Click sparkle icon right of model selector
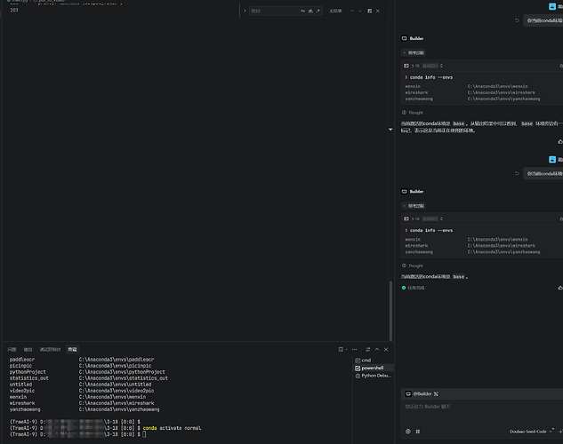Image resolution: width=563 pixels, height=444 pixels. [560, 432]
